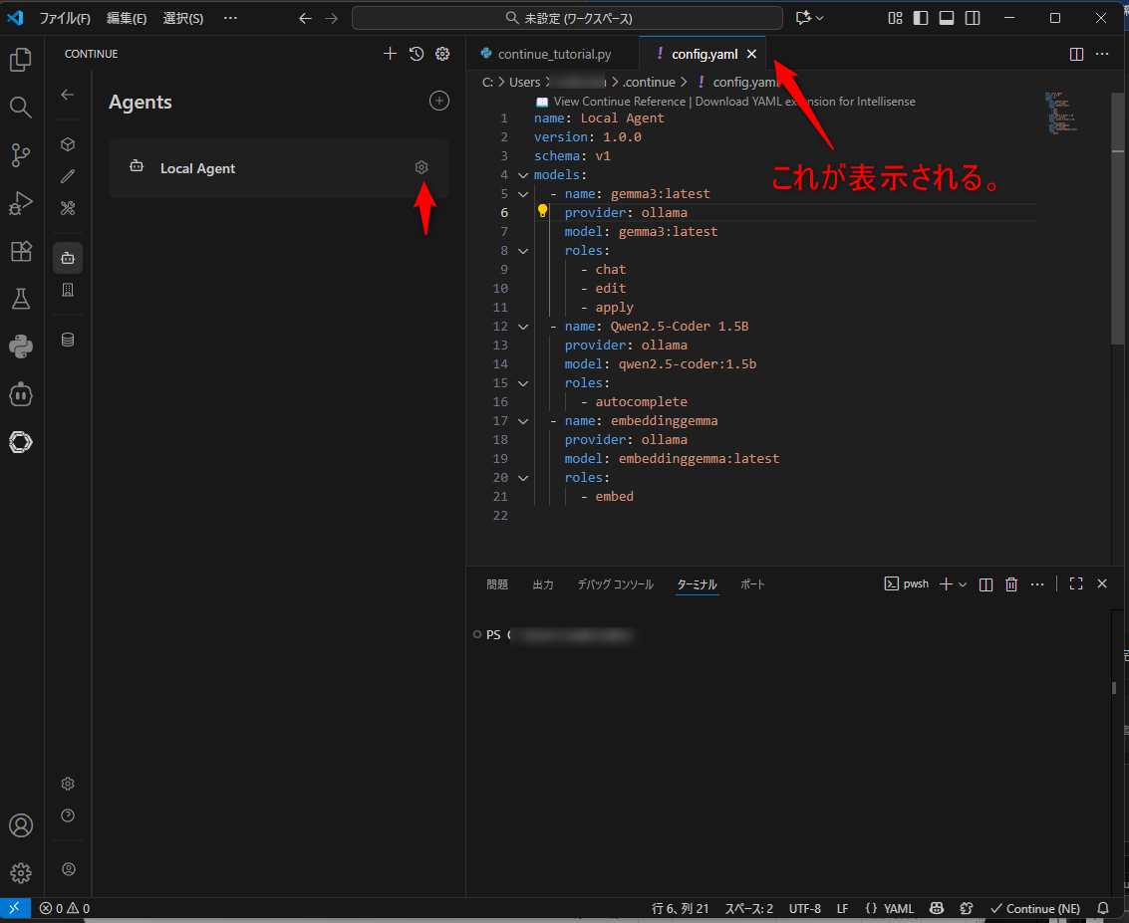The image size is (1129, 923).
Task: Open the Explorer view in activity bar
Action: click(x=20, y=61)
